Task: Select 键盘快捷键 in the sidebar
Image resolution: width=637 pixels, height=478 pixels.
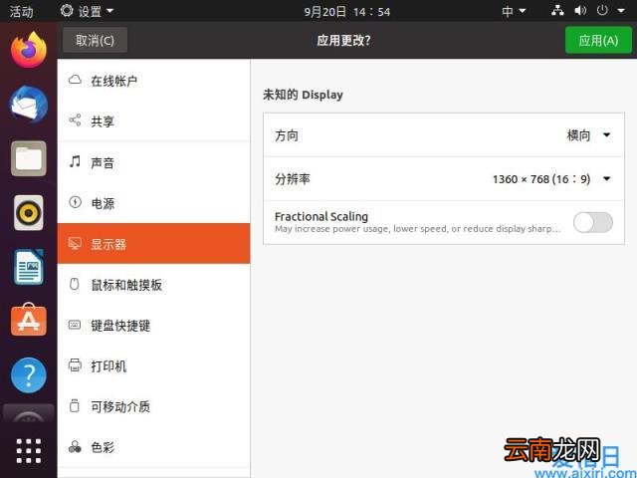Action: click(x=153, y=325)
